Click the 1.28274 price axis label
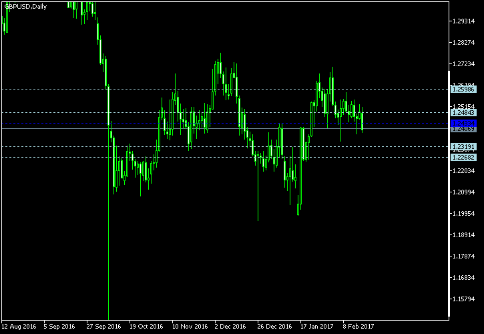This screenshot has height=334, width=484. [x=463, y=42]
